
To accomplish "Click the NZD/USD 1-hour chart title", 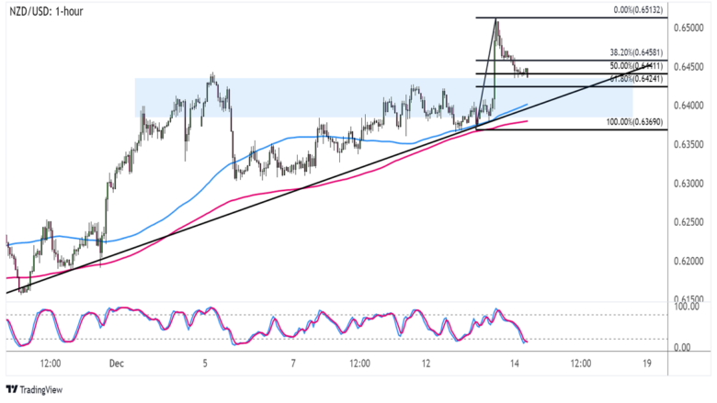I will coord(46,11).
